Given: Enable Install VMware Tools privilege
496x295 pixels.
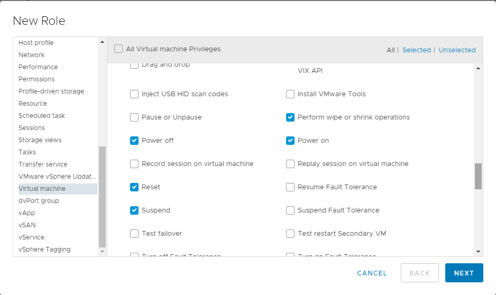Looking at the screenshot, I should [290, 94].
